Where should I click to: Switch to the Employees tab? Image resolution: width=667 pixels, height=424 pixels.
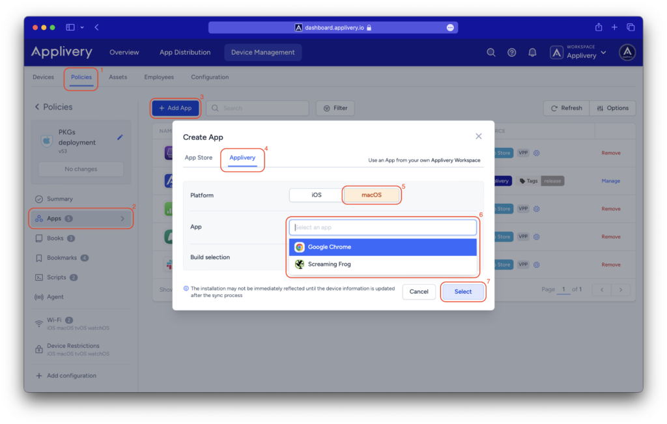(159, 77)
